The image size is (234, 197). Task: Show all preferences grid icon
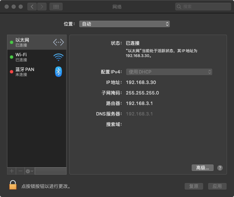[x=56, y=7]
